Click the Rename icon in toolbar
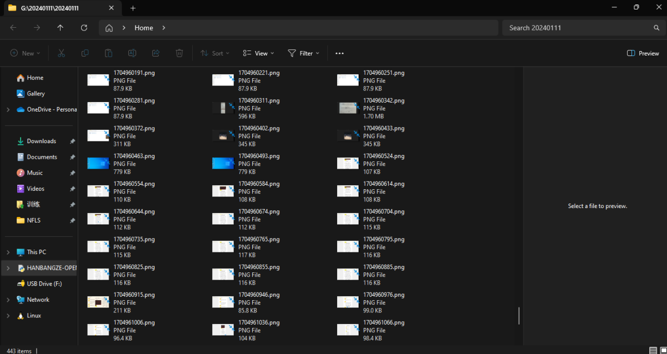 [132, 53]
